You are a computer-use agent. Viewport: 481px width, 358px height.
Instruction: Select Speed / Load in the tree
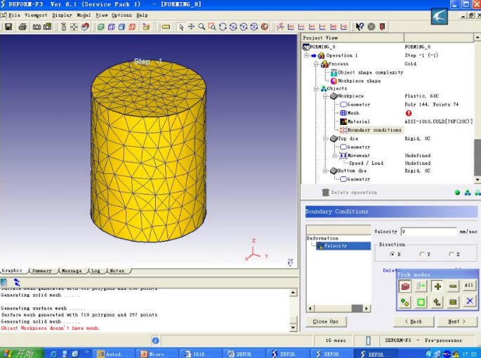[366, 163]
